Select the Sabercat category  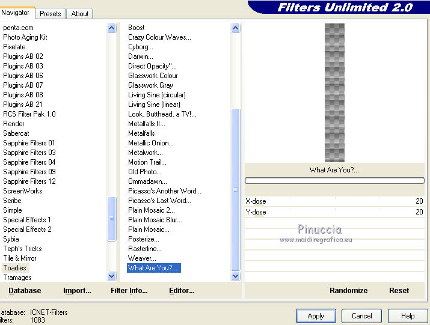pos(16,133)
